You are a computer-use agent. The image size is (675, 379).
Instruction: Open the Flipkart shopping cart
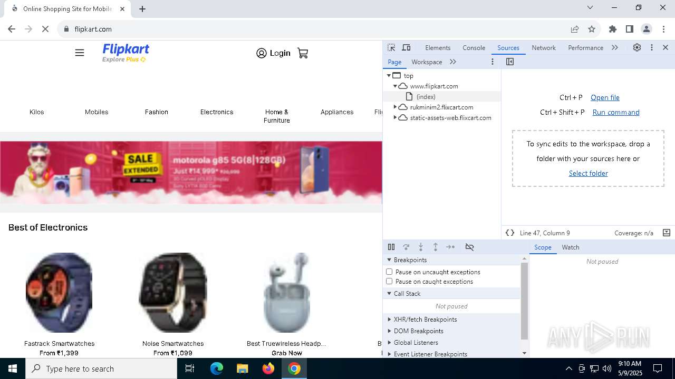pyautogui.click(x=303, y=53)
